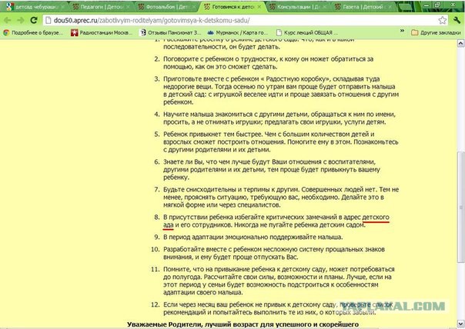
Task: Close the 'Педагоги | Детск' tab
Action: point(128,6)
